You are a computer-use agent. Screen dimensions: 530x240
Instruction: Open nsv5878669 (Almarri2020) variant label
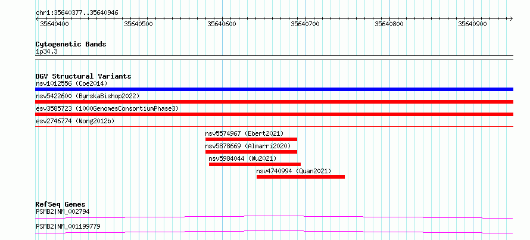click(x=248, y=146)
